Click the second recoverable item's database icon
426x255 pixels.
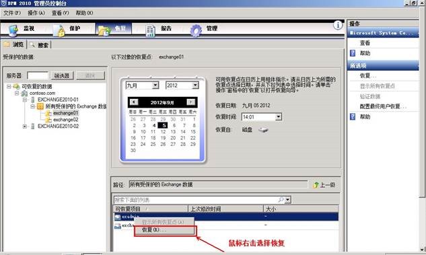(x=118, y=225)
